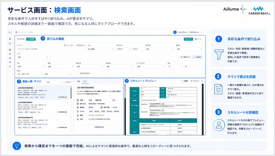Screen dimensions: 275x156
Task: Open the bookmark icon in the sidebar
Action: (x=10, y=58)
